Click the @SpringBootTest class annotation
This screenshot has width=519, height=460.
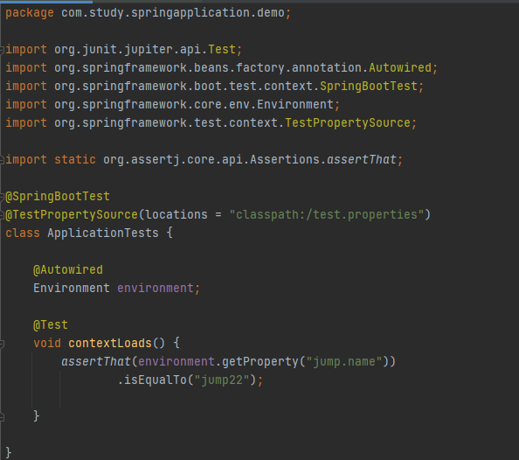click(x=58, y=197)
